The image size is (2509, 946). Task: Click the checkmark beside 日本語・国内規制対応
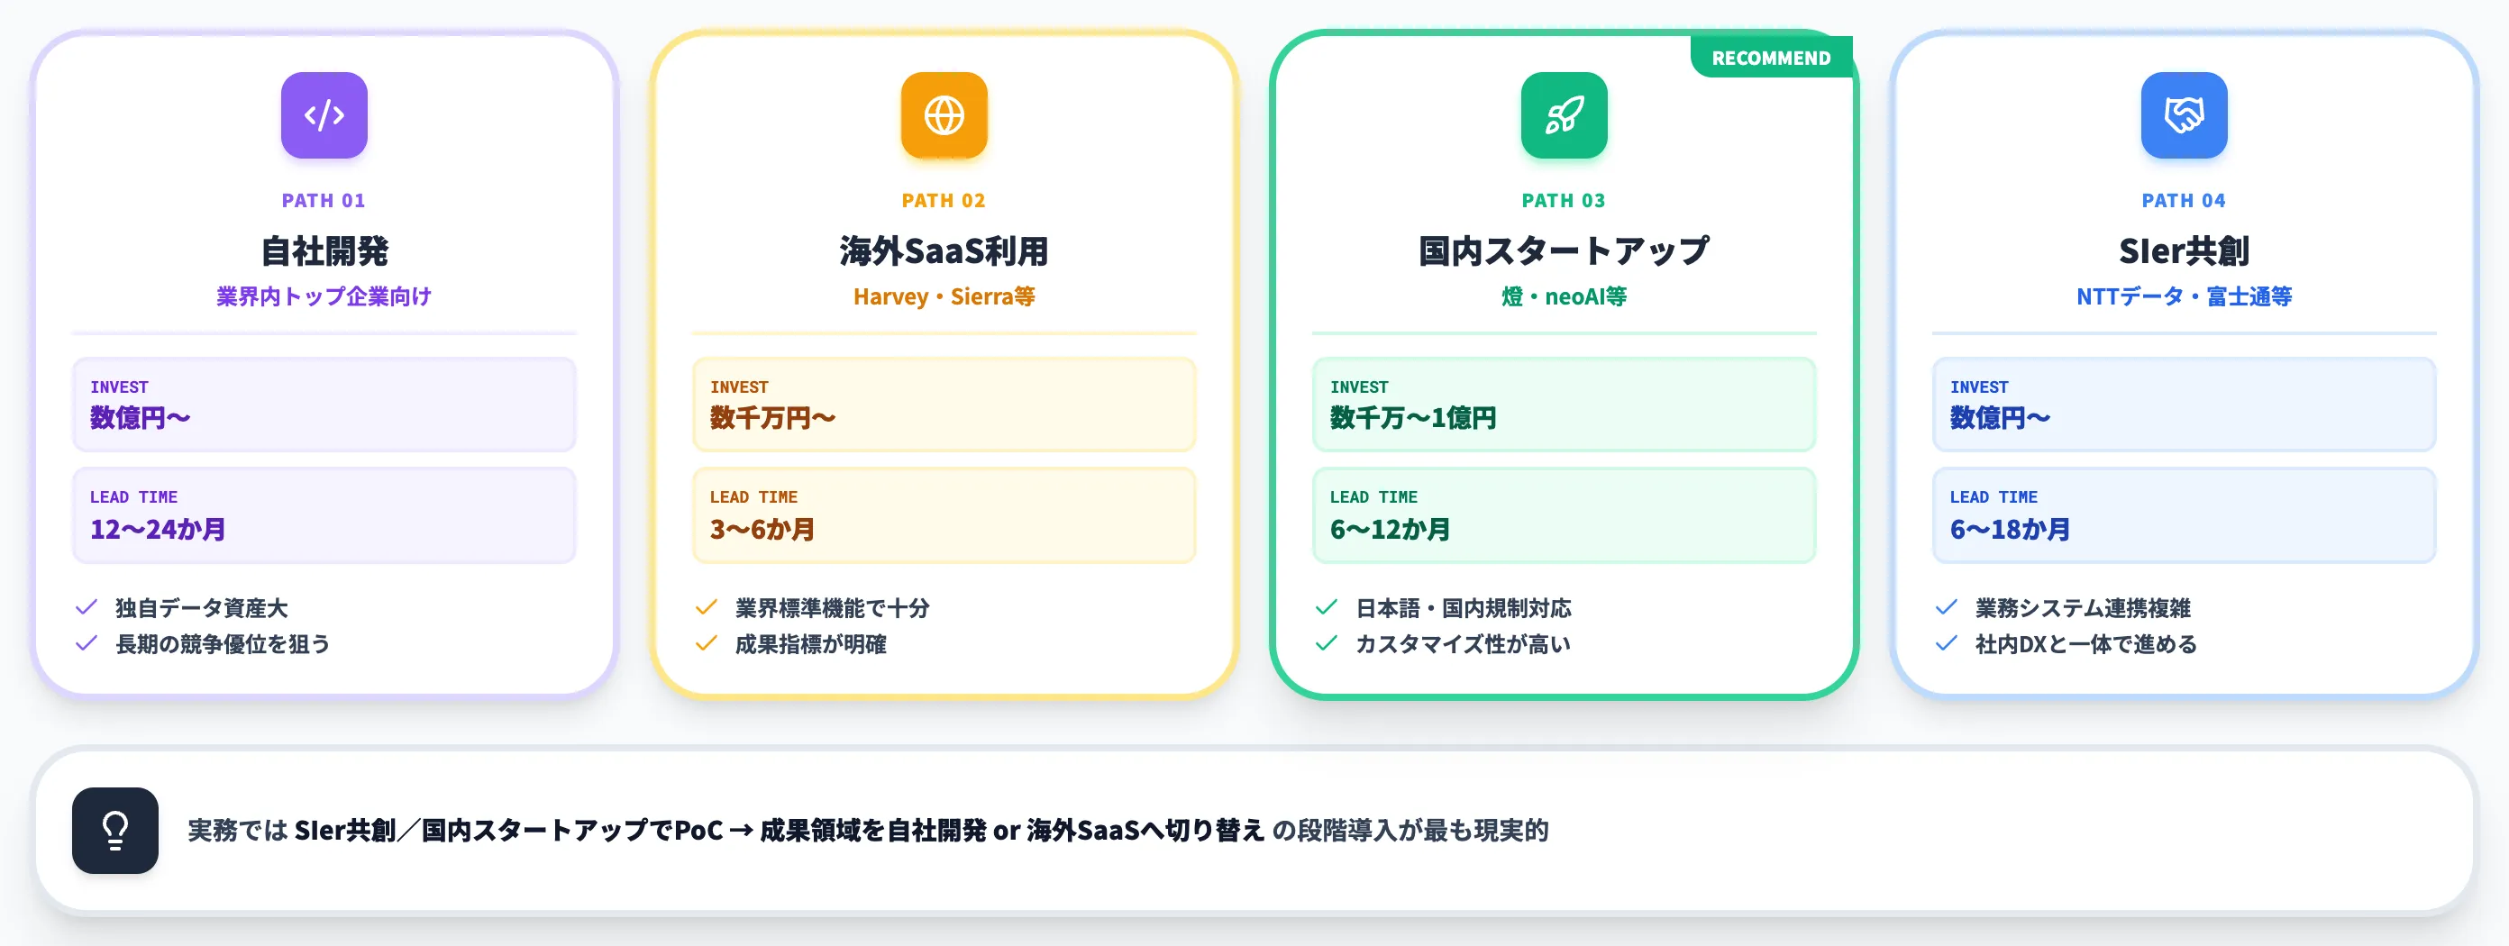pyautogui.click(x=1326, y=607)
